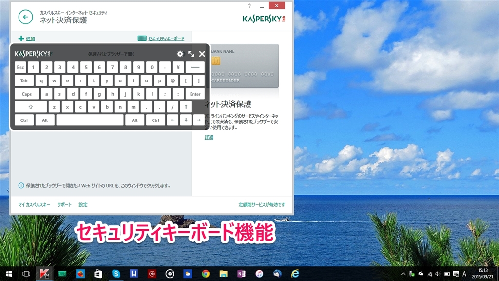Tap the right arrow key on virtual keyboard

point(199,120)
